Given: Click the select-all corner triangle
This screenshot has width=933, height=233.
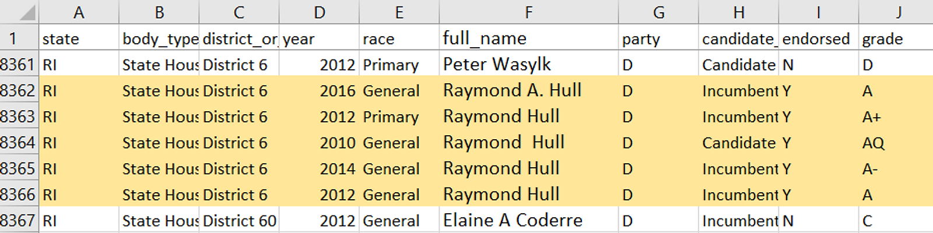Looking at the screenshot, I should [25, 13].
